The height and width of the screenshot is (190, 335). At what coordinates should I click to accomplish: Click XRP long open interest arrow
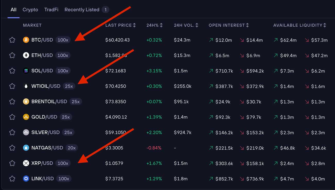[211, 163]
